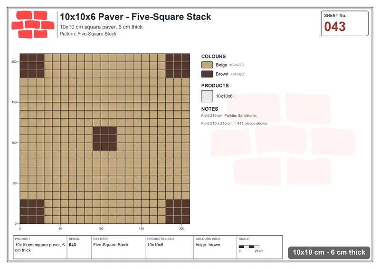Viewport: 380px width, 269px height.
Task: Click the '10x10 cm - 6 cm thick' badge
Action: (329, 252)
